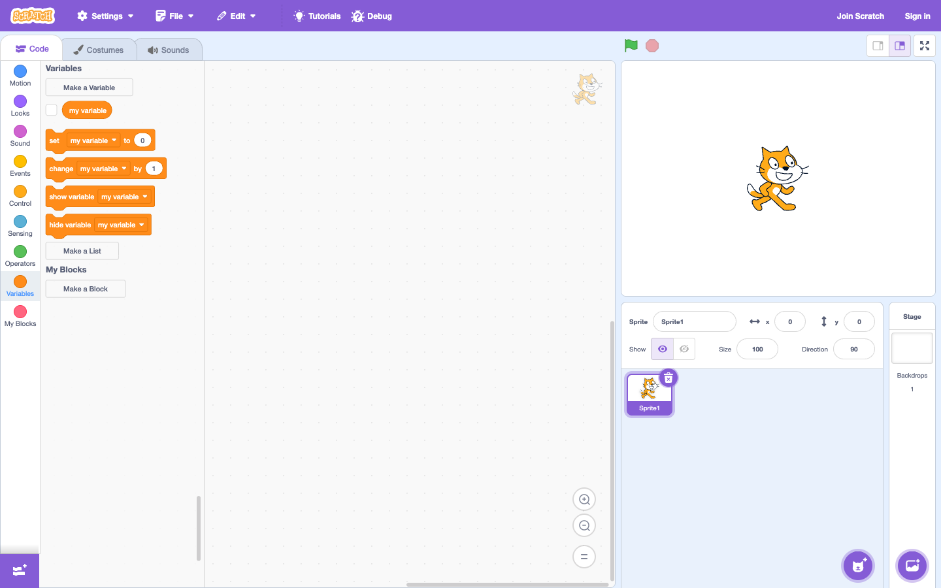
Task: Tick the my variable monitor checkbox
Action: click(x=52, y=110)
